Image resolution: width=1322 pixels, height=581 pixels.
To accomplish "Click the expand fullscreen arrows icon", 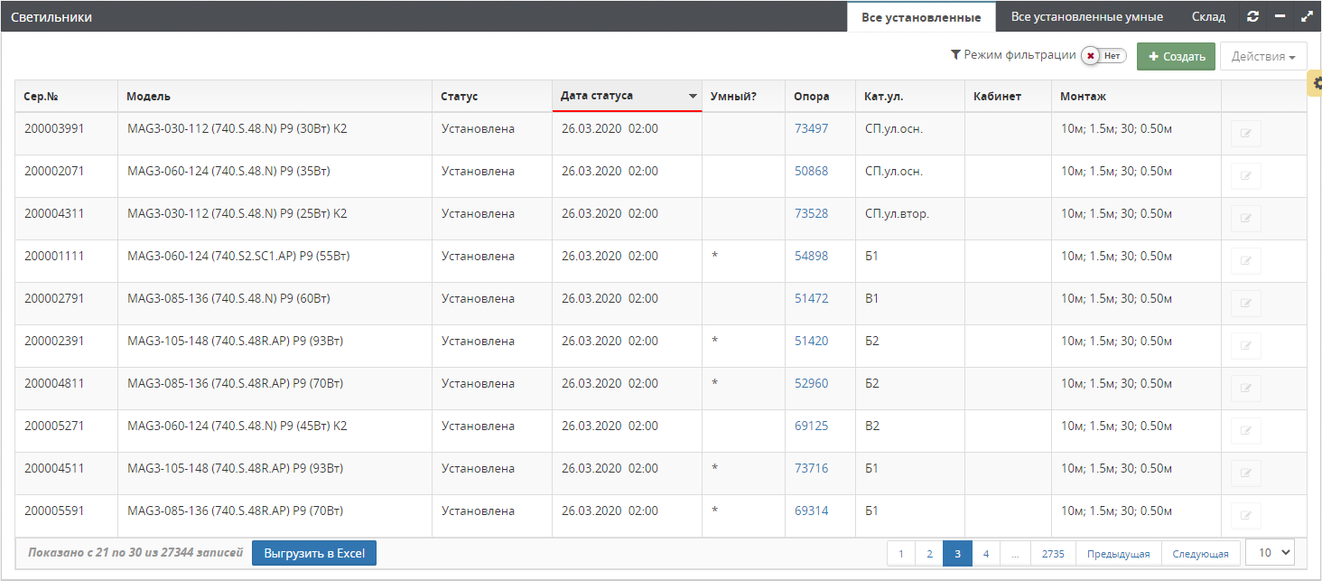I will (1306, 16).
